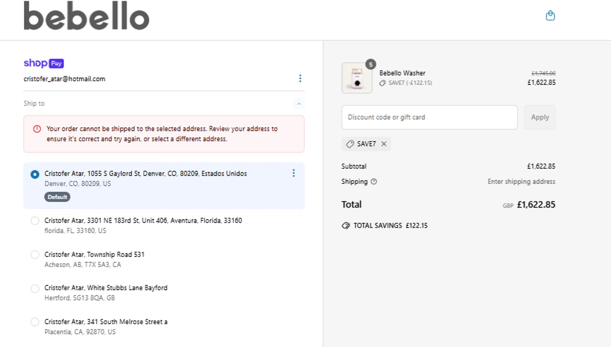Click the Total Savings tag icon
This screenshot has width=611, height=347.
pyautogui.click(x=346, y=226)
